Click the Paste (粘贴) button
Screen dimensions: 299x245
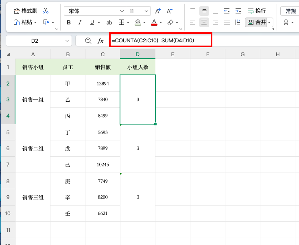[23, 22]
